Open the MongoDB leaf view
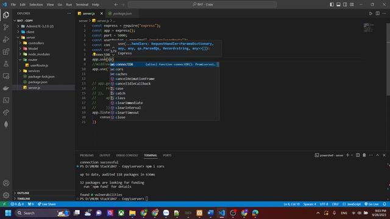390x219 pixels. (6, 124)
